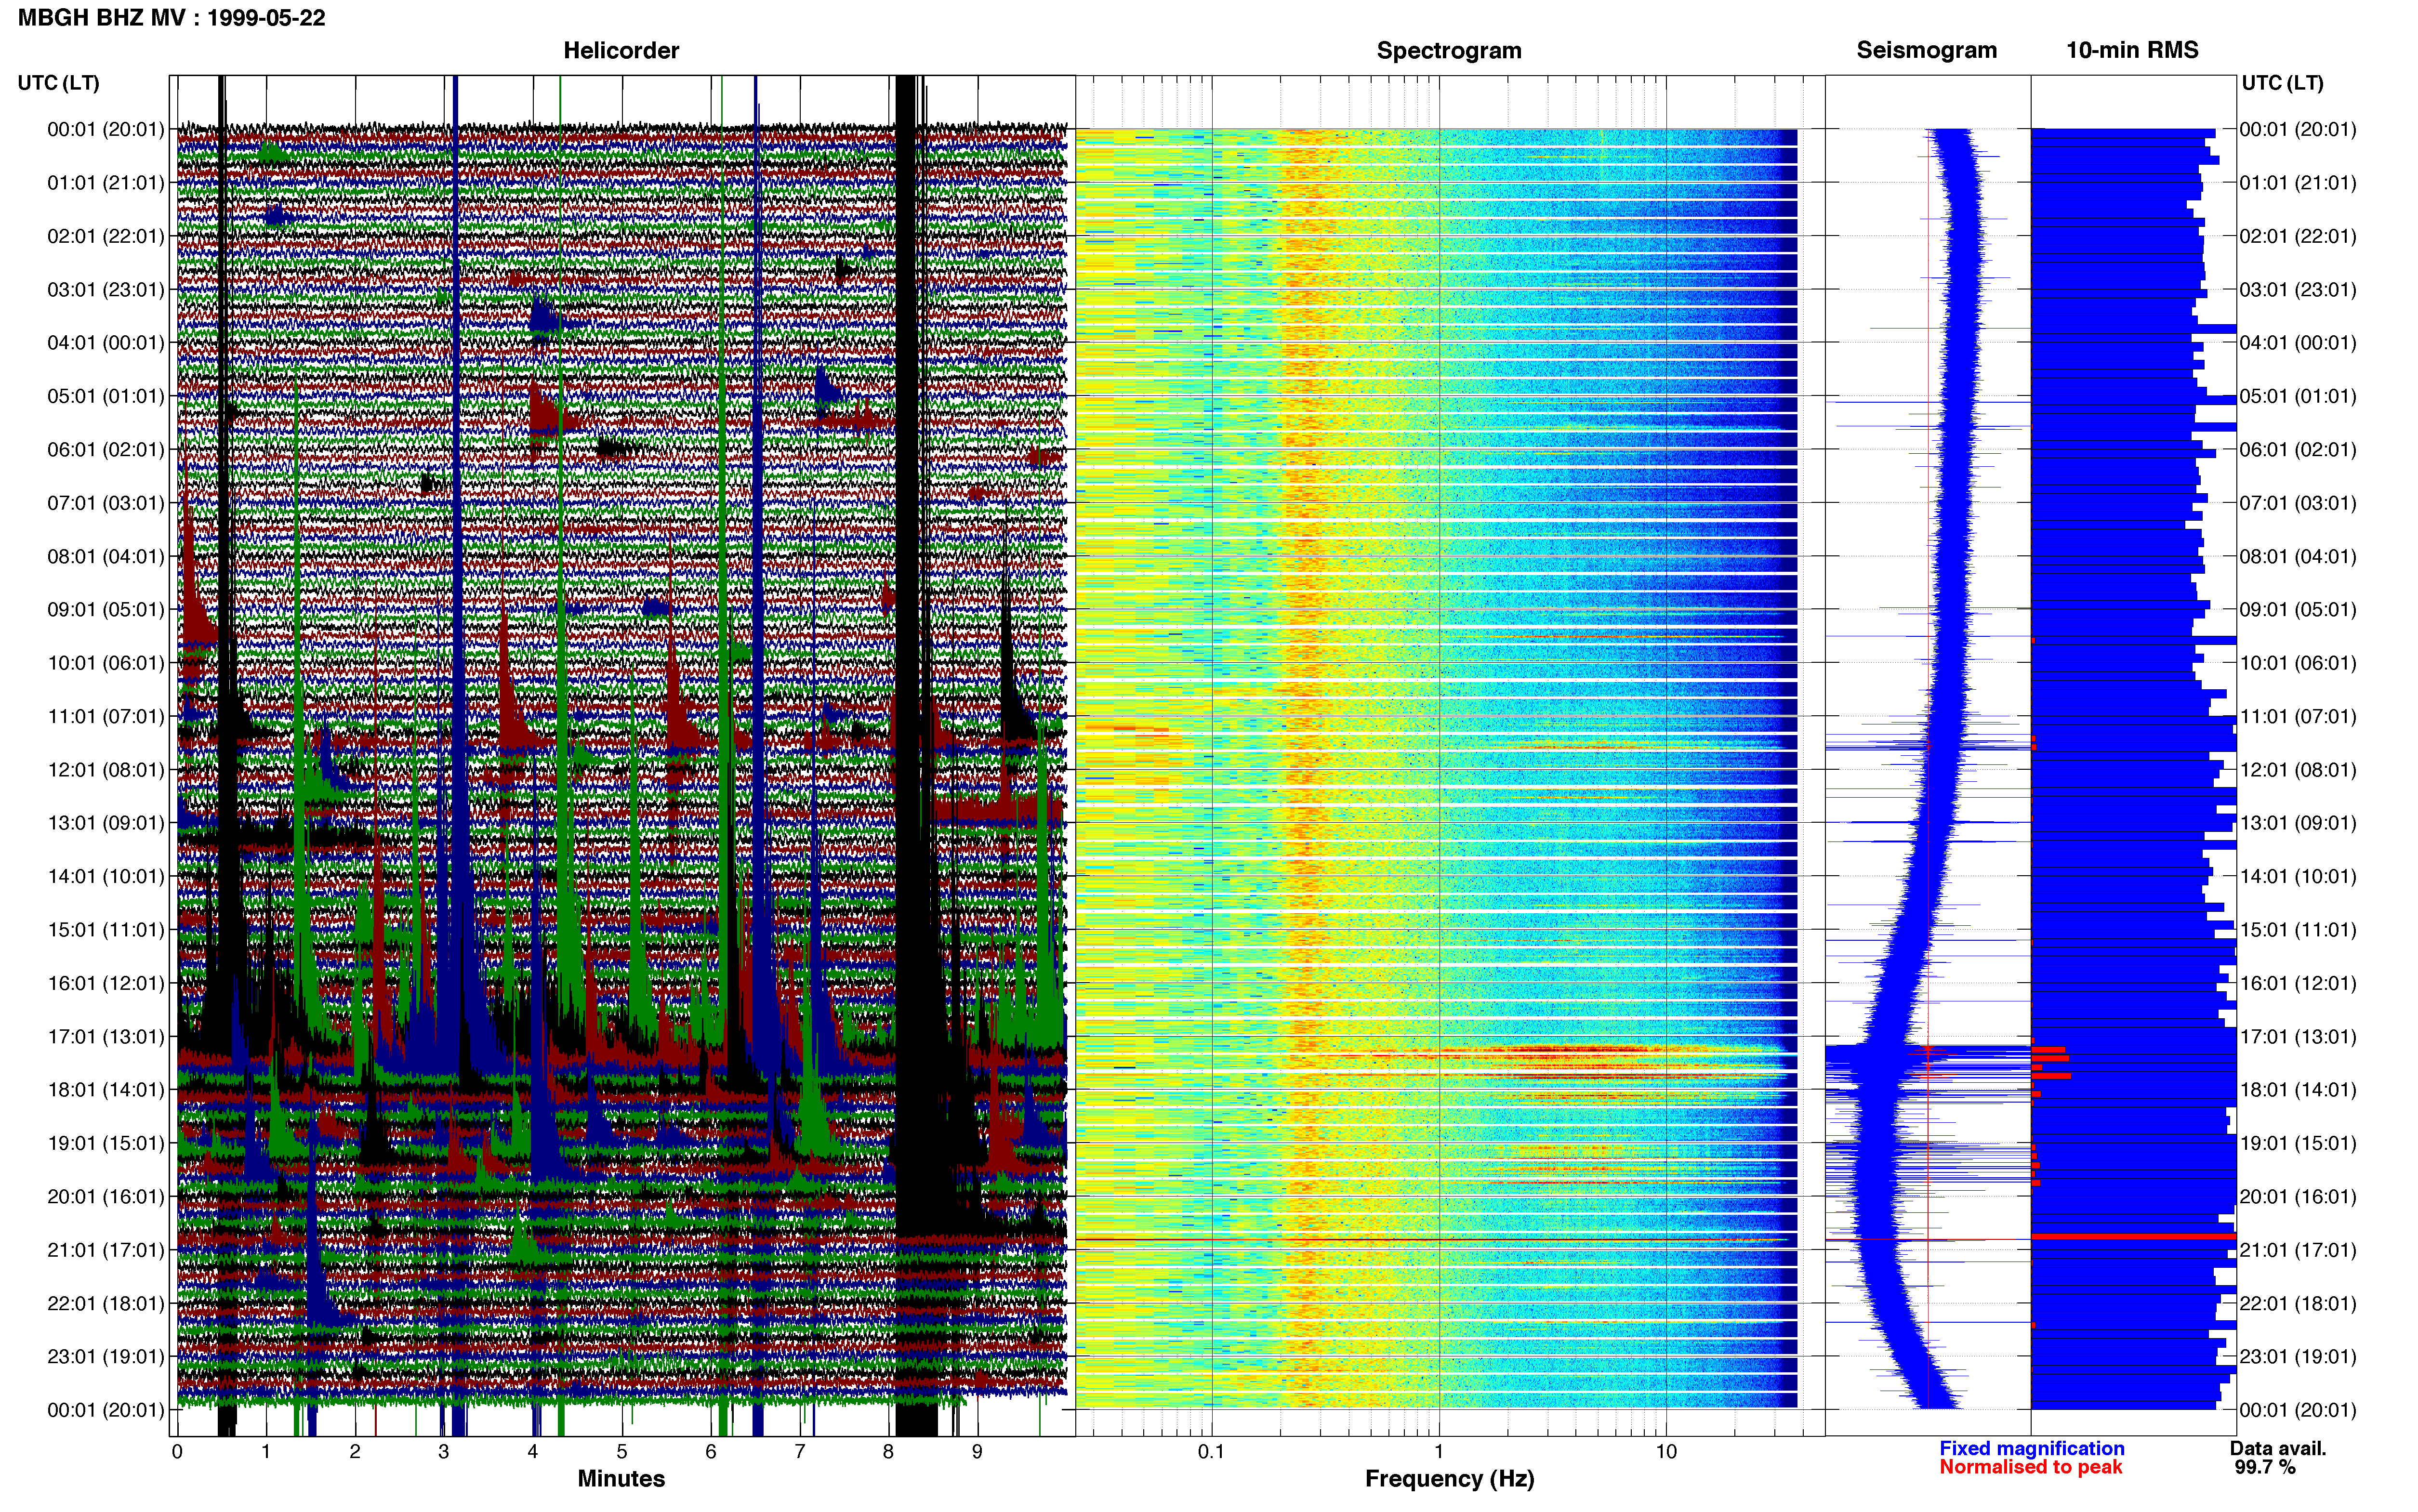This screenshot has width=2418, height=1512.
Task: Click the right '13:01 (09:01)' time label
Action: tap(2298, 823)
